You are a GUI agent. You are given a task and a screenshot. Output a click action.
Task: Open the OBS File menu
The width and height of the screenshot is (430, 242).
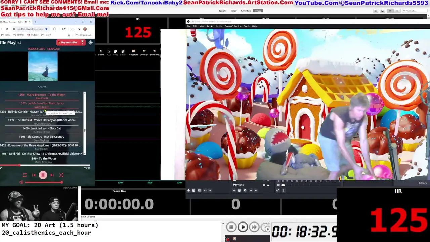[189, 26]
